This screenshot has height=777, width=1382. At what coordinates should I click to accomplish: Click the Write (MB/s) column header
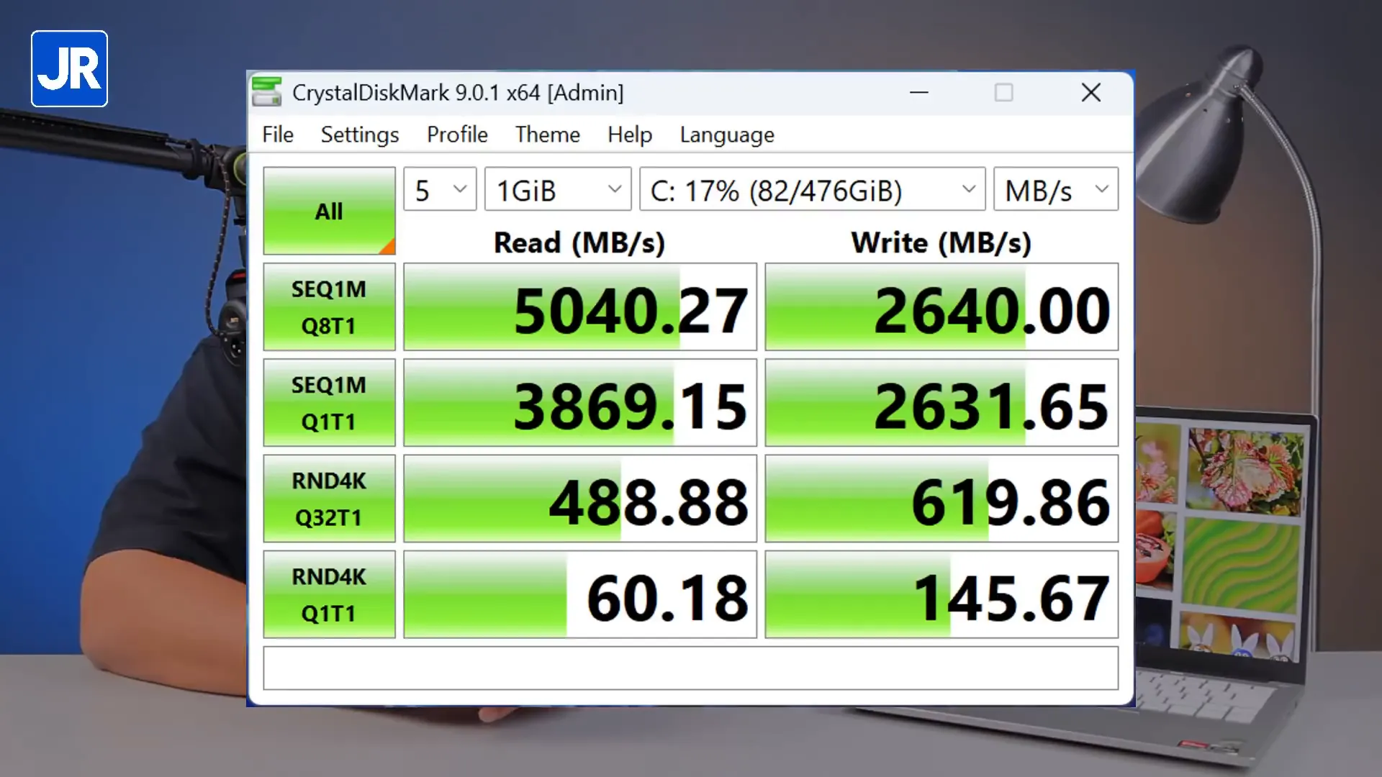[x=941, y=243]
